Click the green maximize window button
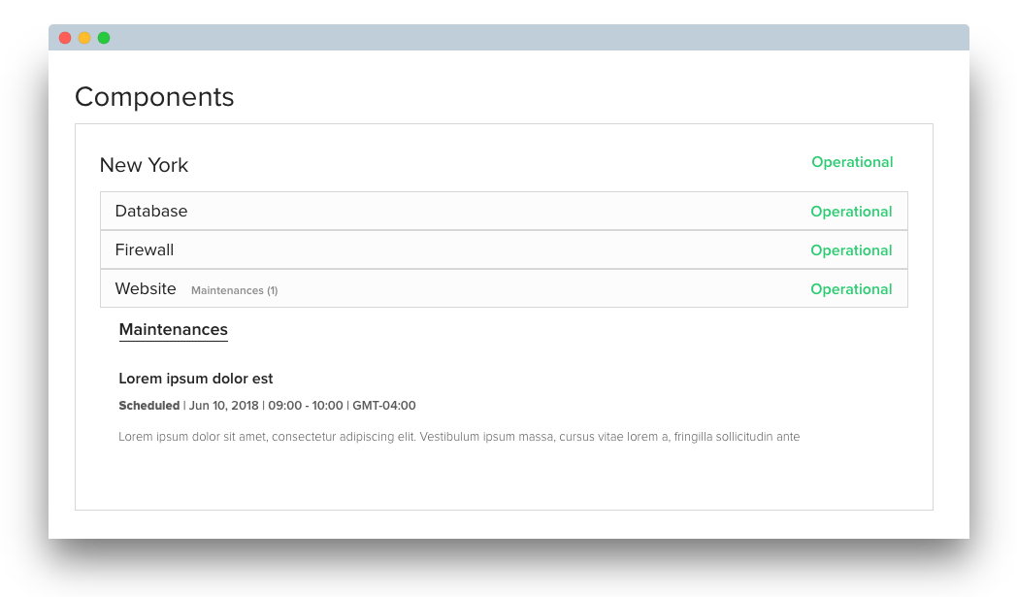1017x597 pixels. click(104, 38)
